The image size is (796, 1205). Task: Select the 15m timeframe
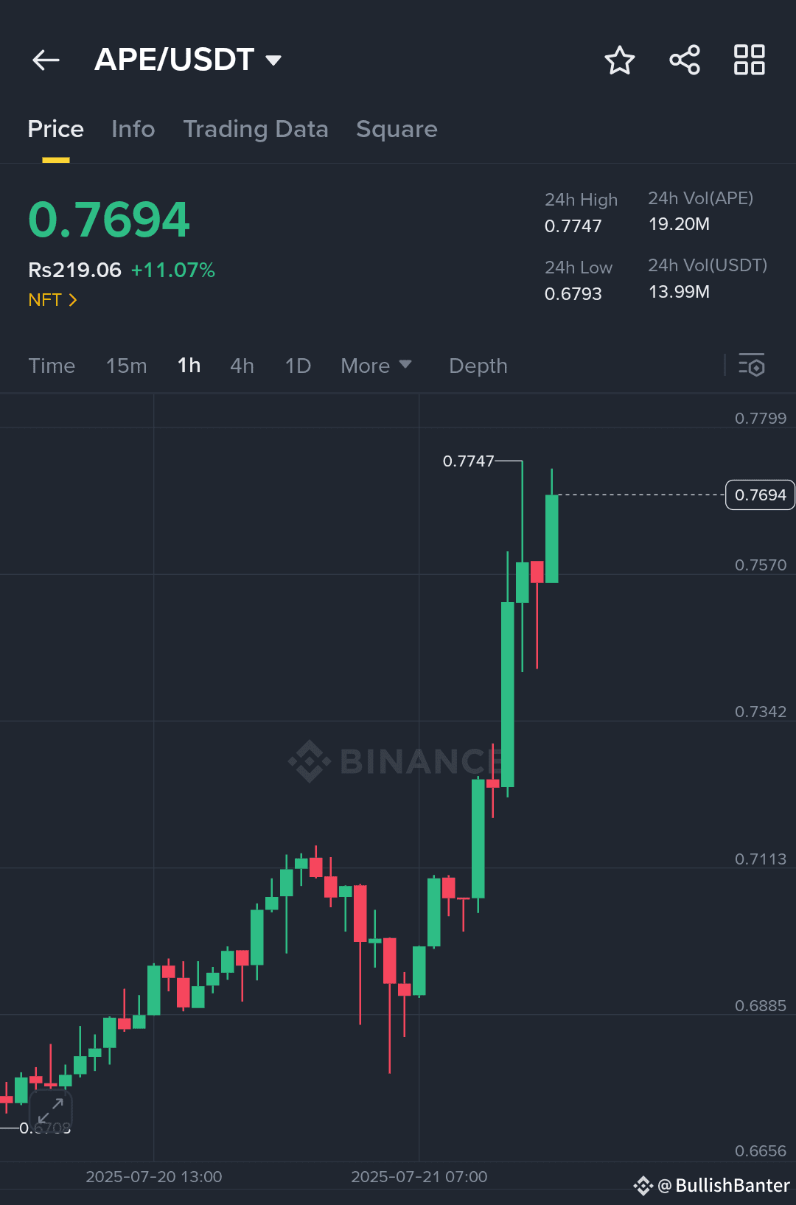point(125,366)
